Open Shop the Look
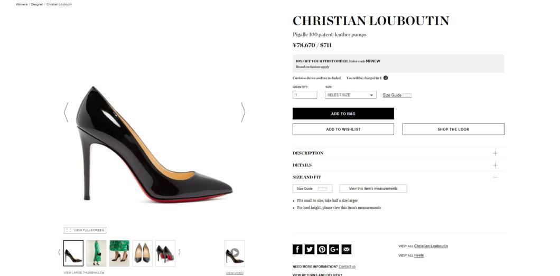The image size is (560, 276). 453,129
